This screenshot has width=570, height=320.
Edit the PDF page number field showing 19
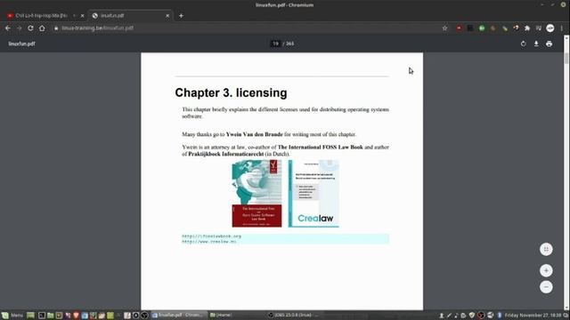click(275, 44)
